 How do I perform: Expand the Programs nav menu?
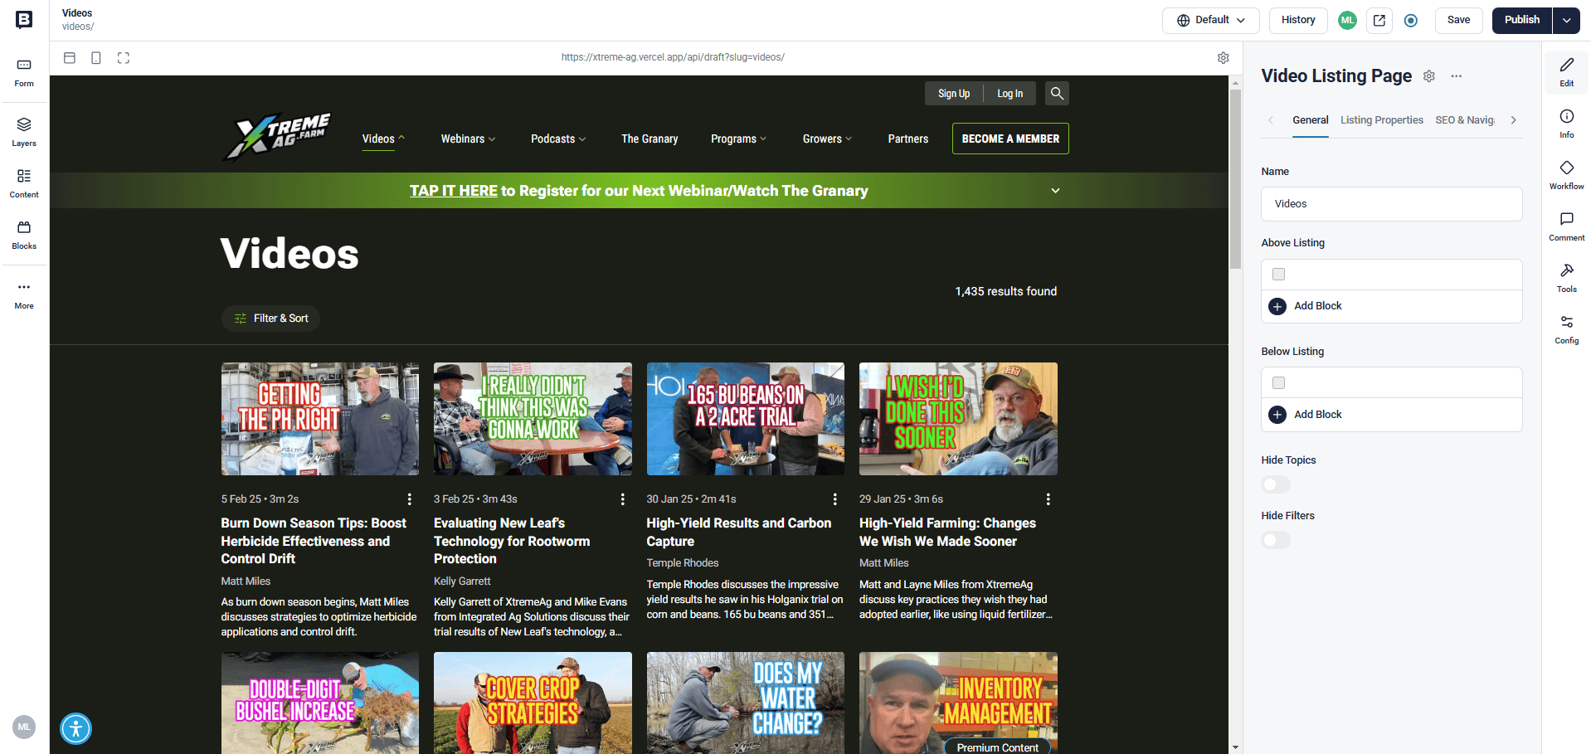(x=738, y=139)
